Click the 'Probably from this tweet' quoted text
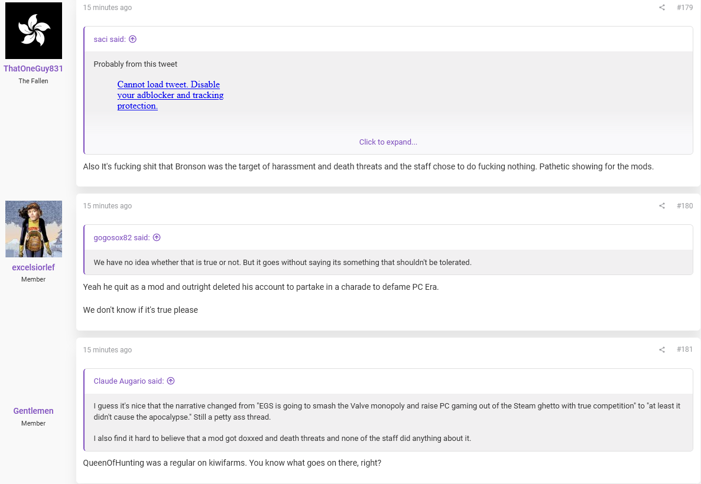701x484 pixels. pyautogui.click(x=135, y=64)
